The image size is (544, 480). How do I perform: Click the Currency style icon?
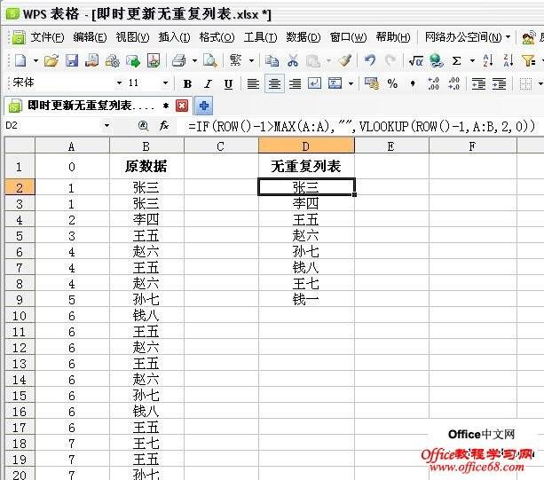tap(371, 83)
